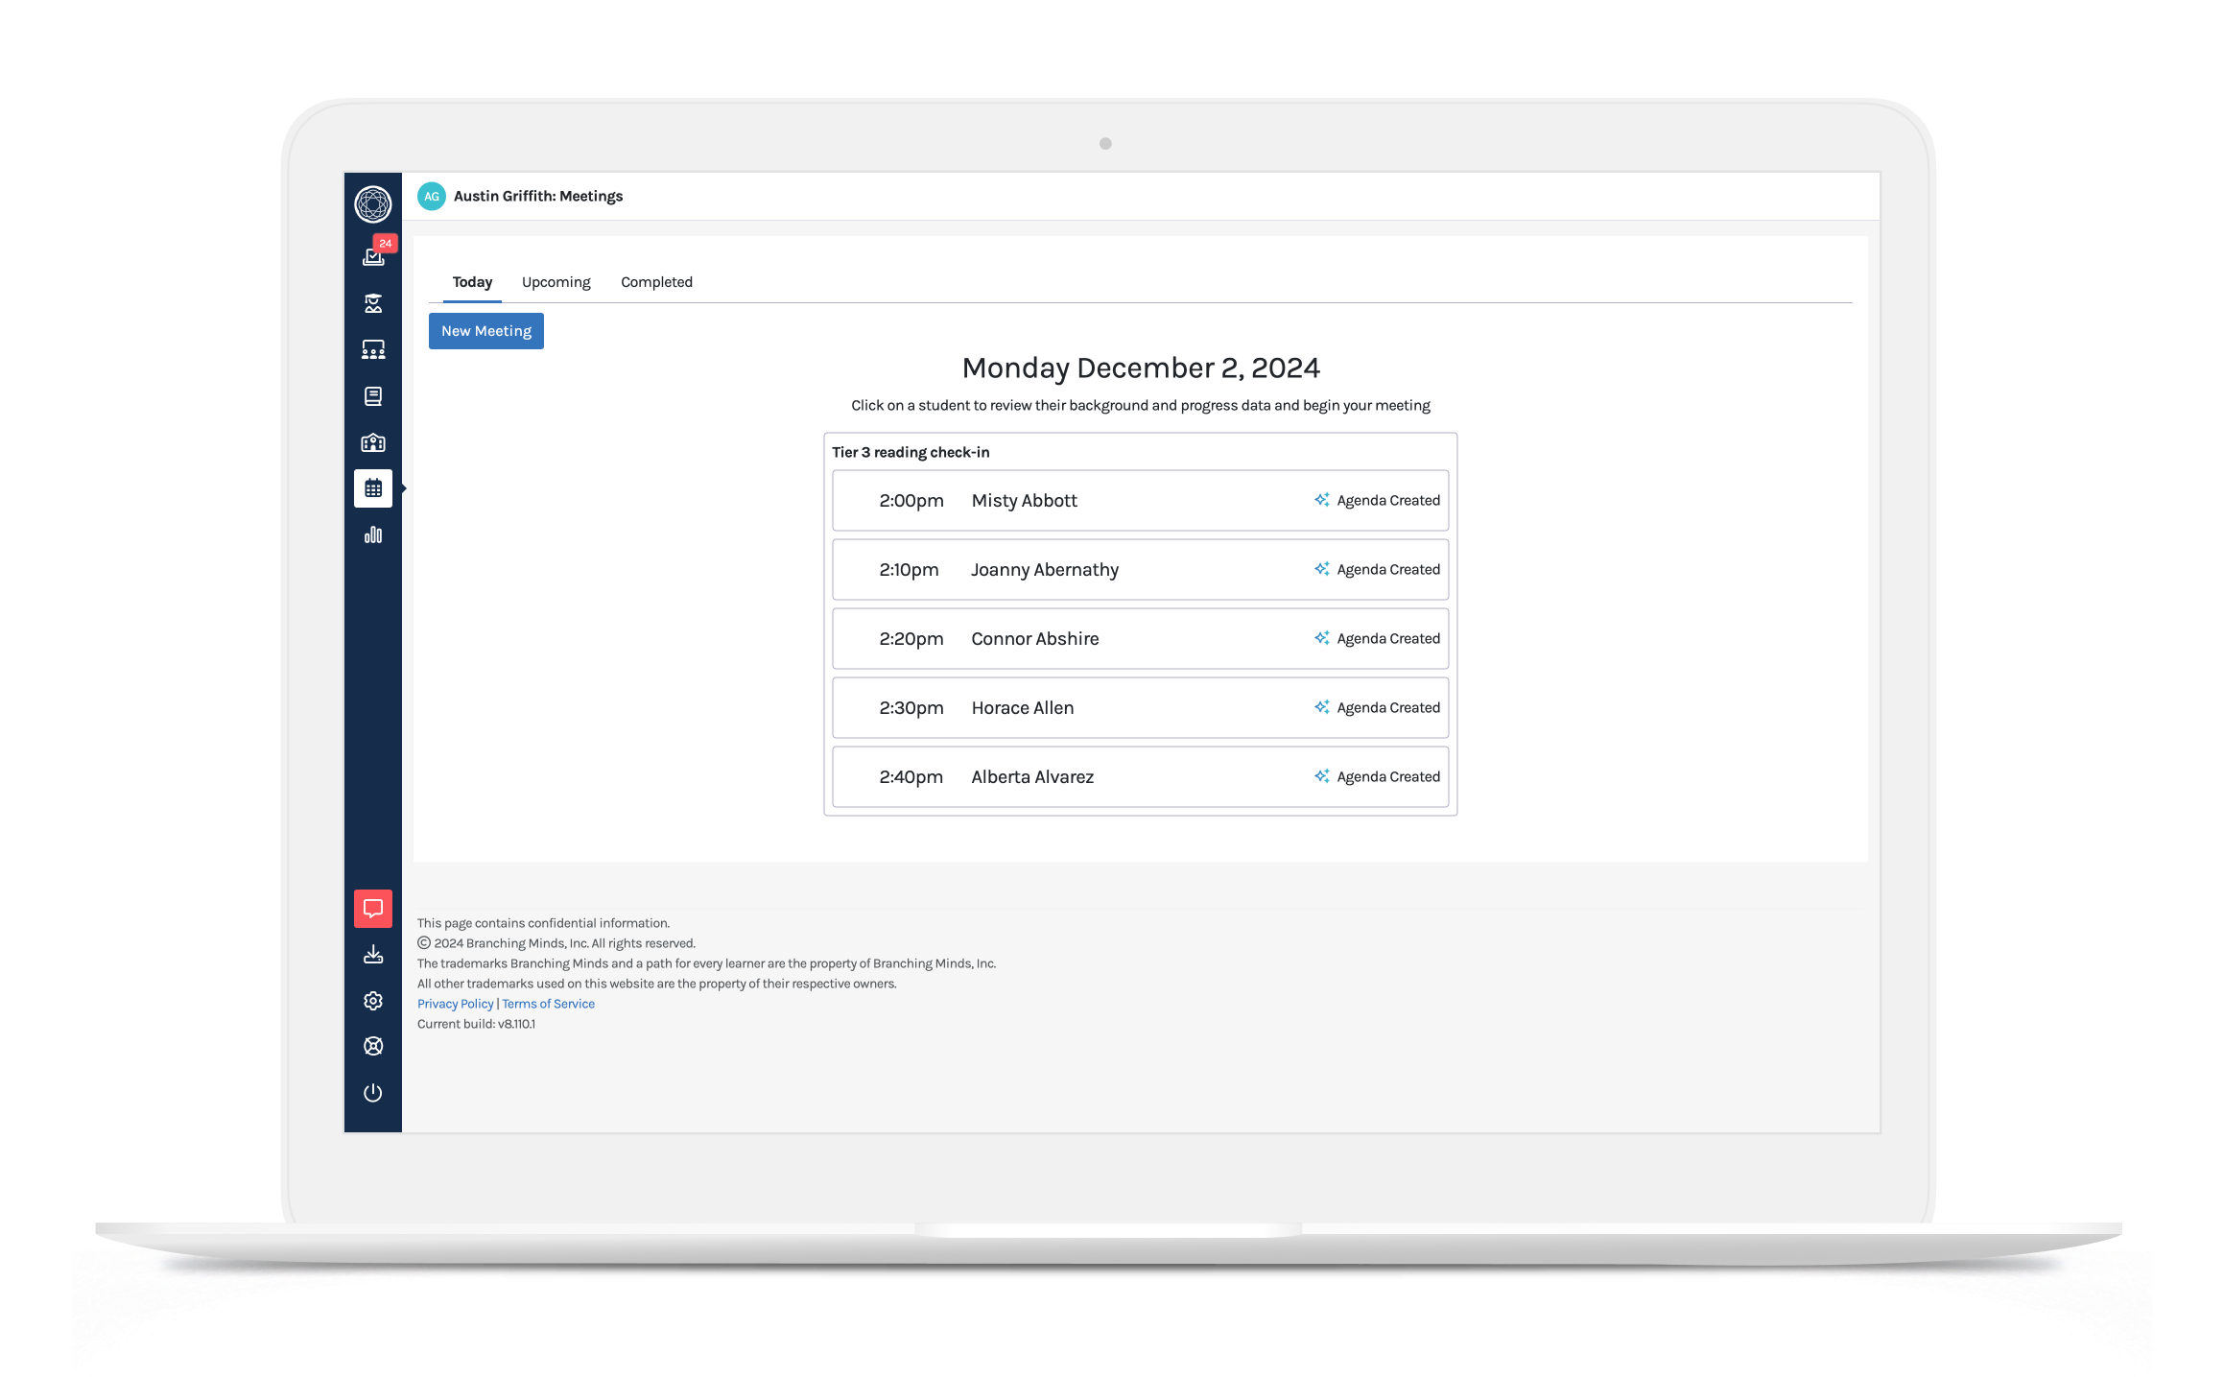This screenshot has width=2224, height=1377.
Task: Open the groups classroom icon in sidebar
Action: [373, 349]
